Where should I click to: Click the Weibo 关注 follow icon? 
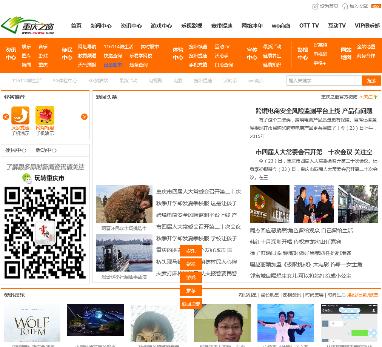click(x=376, y=97)
